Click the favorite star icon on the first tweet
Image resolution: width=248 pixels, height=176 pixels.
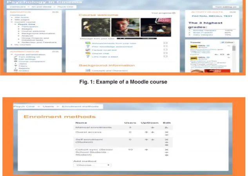coord(228,54)
